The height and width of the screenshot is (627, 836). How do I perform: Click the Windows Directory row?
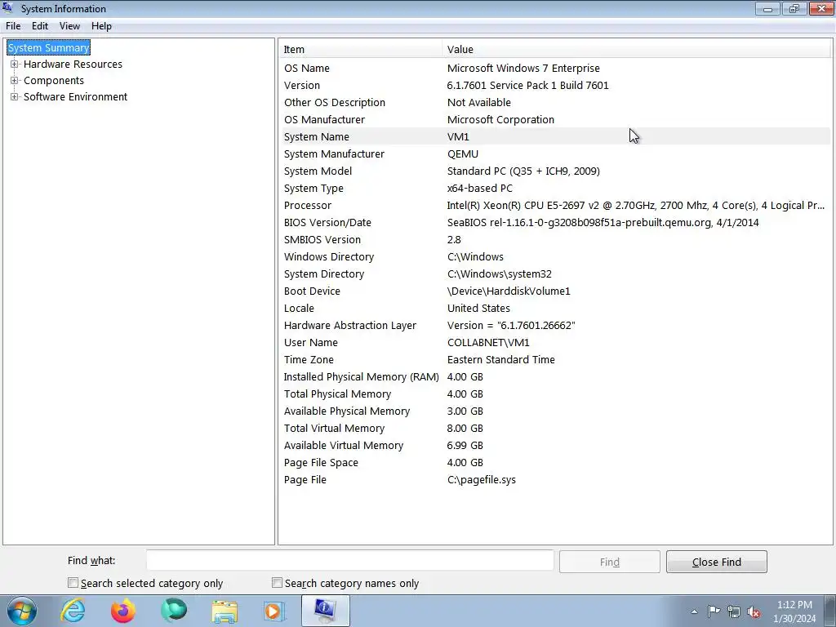coord(555,256)
